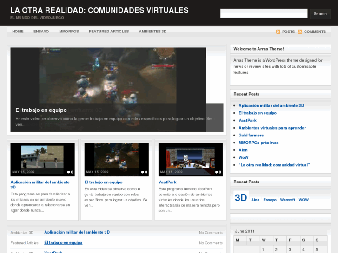Select the Ensayo tag in tag cloud

[x=270, y=200]
